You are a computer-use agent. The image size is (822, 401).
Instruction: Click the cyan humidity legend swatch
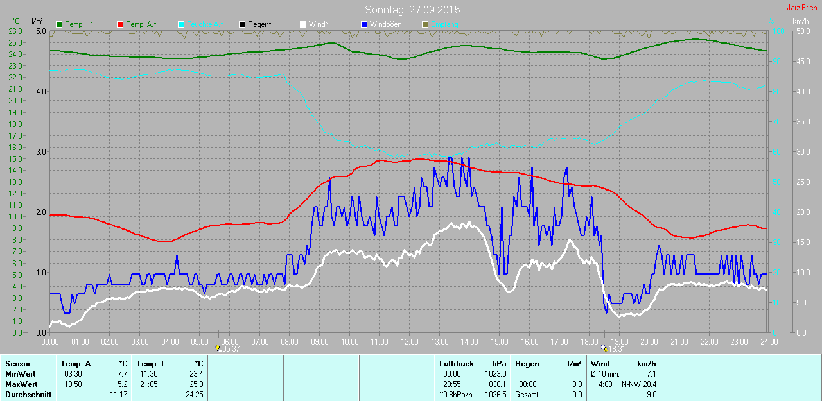pyautogui.click(x=181, y=24)
